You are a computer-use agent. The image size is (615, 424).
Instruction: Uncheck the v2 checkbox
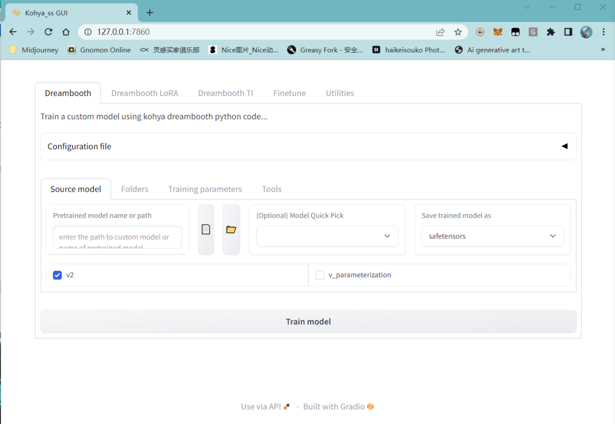tap(58, 275)
